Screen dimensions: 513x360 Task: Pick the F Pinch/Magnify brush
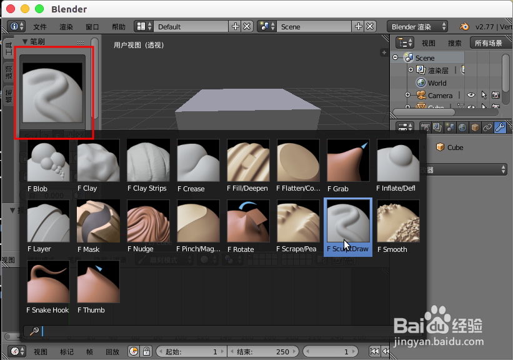pyautogui.click(x=198, y=226)
